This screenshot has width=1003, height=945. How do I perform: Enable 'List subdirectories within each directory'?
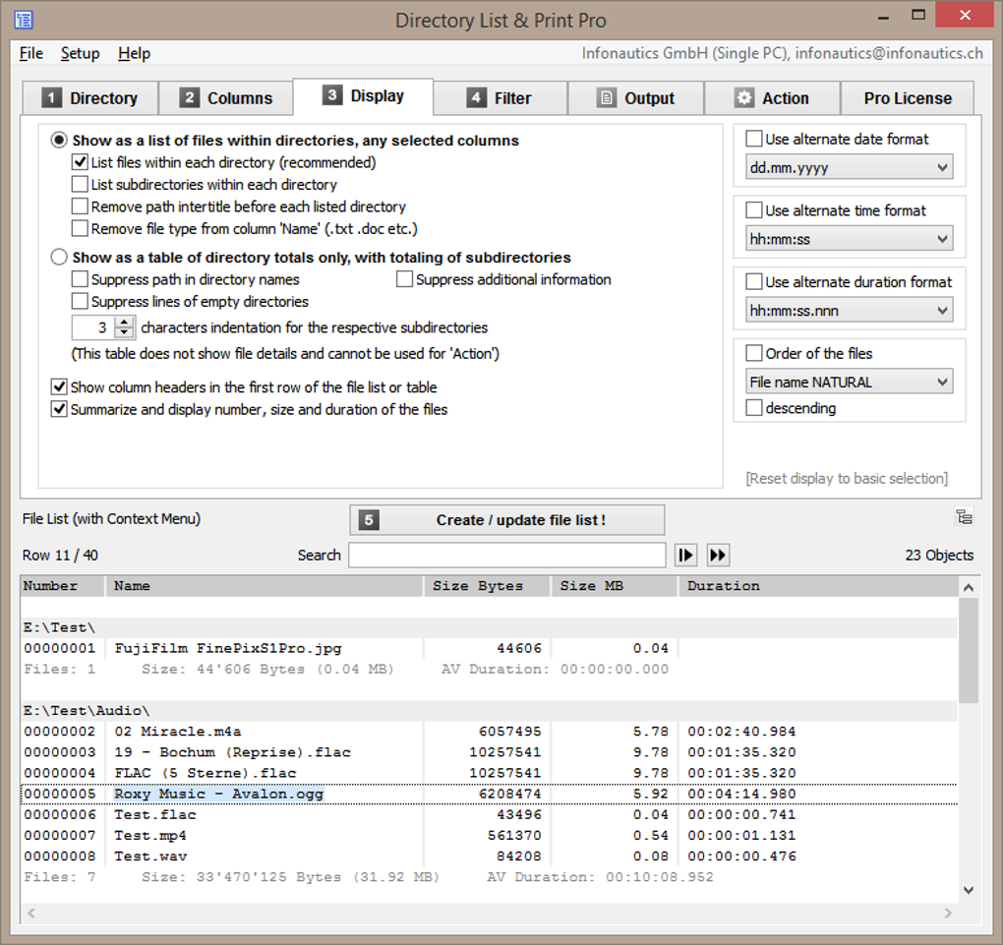tap(80, 184)
